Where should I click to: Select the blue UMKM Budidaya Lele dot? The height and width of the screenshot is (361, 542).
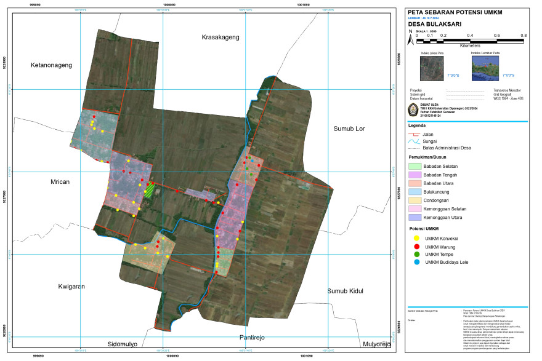click(417, 263)
